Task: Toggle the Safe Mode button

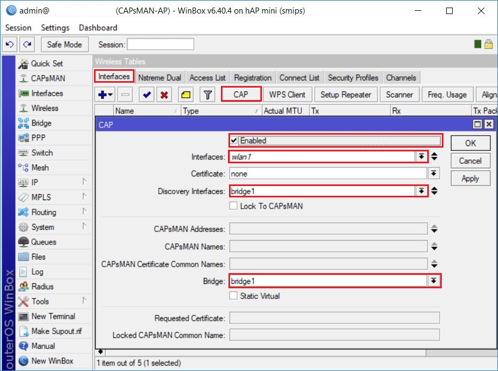Action: pyautogui.click(x=64, y=44)
